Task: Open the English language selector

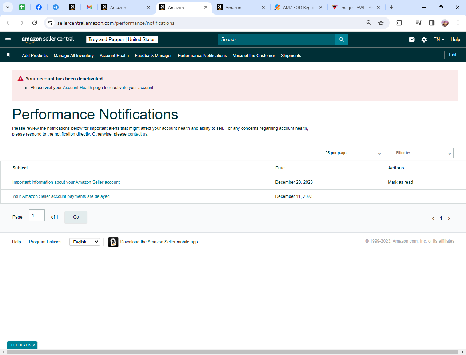Action: tap(85, 242)
